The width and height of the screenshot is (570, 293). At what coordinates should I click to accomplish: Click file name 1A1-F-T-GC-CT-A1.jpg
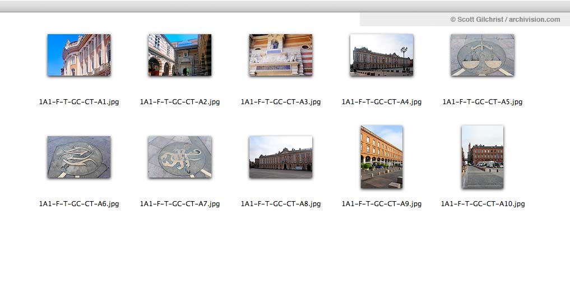pyautogui.click(x=79, y=102)
